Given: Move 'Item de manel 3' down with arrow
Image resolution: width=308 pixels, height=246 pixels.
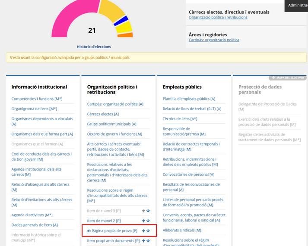Looking at the screenshot, I should (148, 211).
